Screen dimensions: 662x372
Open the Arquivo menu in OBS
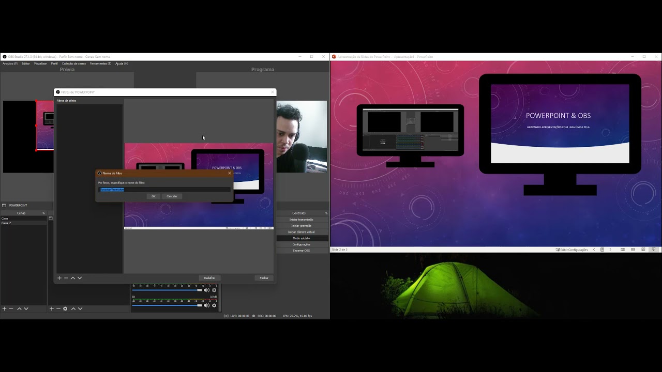[x=10, y=64]
